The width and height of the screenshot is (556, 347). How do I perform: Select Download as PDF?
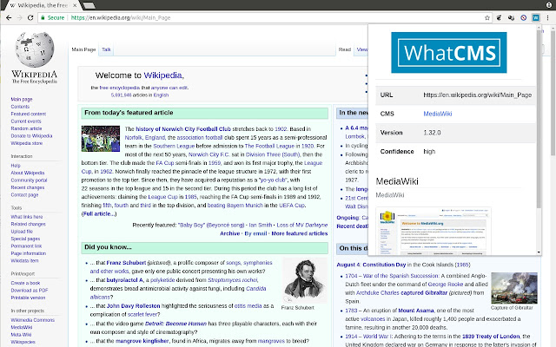(30, 291)
